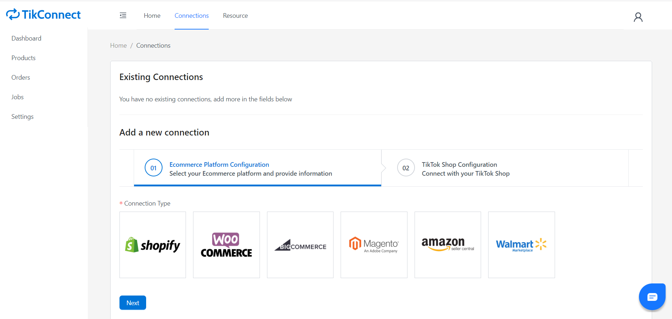This screenshot has height=319, width=672.
Task: Click the Existing Connections heading
Action: 161,77
